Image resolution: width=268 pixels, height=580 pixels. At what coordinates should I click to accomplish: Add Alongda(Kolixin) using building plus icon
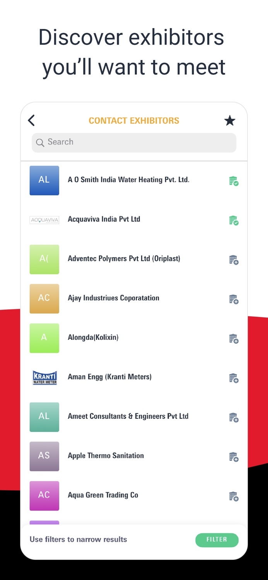[234, 339]
